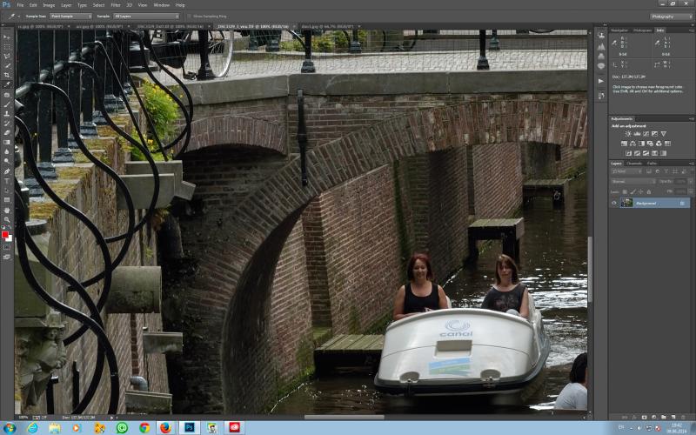696x435 pixels.
Task: Click the red foreground color swatch
Action: [x=5, y=234]
